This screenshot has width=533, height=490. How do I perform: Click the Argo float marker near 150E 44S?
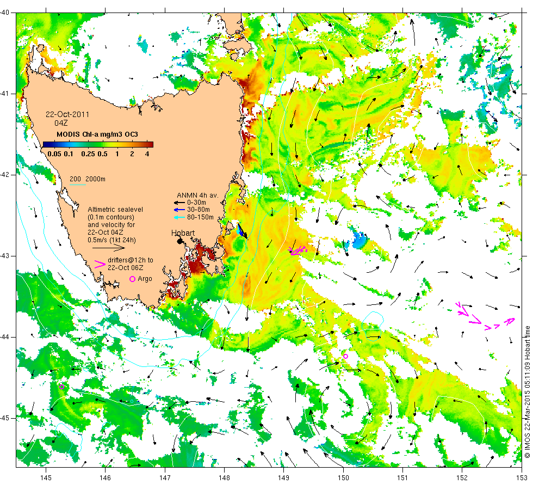pyautogui.click(x=345, y=356)
